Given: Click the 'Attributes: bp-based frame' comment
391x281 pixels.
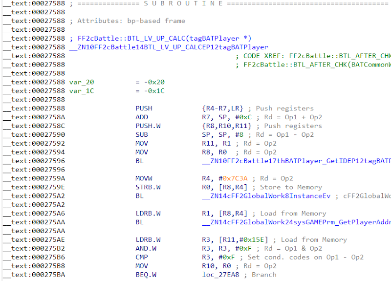Looking at the screenshot, I should (127, 21).
